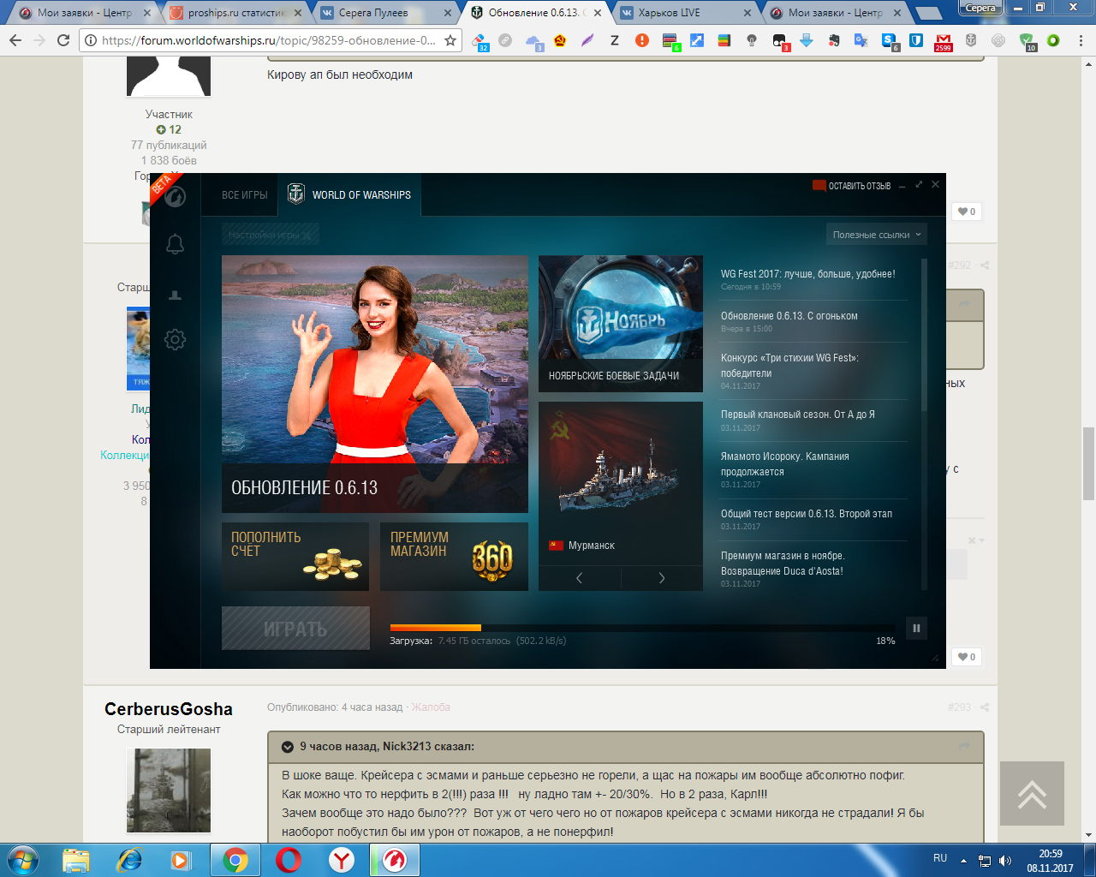Screen dimensions: 1096x877
Task: Click volume icon in system tray
Action: tap(1005, 860)
